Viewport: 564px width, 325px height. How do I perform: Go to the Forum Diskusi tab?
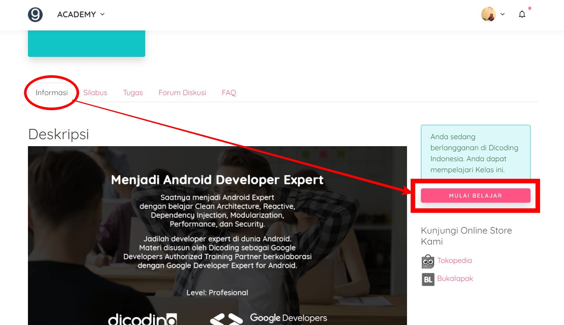(182, 93)
